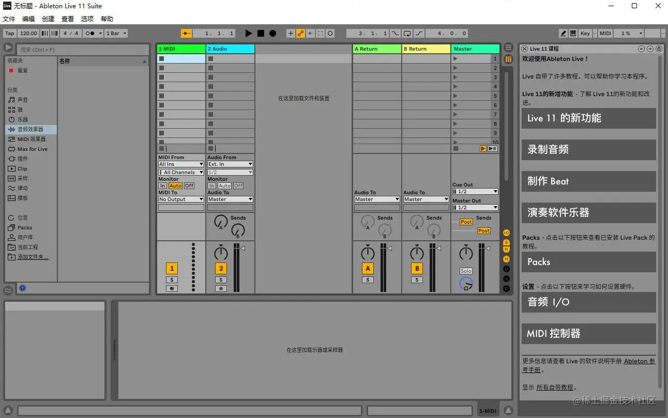This screenshot has width=668, height=418.
Task: Toggle track 2 activator button
Action: (x=221, y=268)
